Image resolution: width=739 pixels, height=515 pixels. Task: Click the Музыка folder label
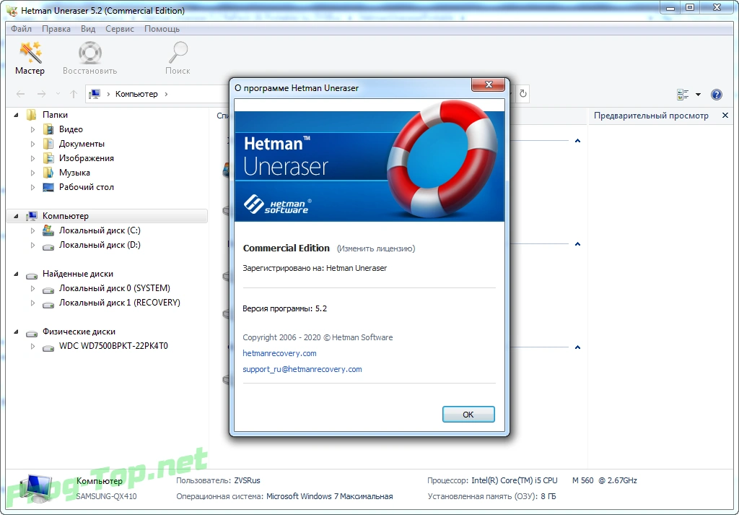pos(74,173)
